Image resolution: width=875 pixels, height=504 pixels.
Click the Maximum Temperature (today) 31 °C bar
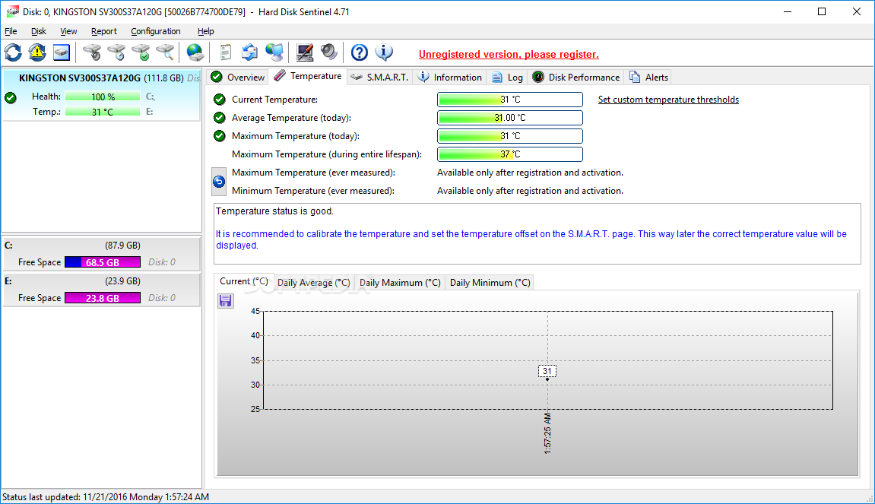pyautogui.click(x=510, y=135)
